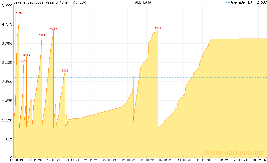Image resolution: width=267 pixels, height=163 pixels.
Task: Click the 2826 peak value label
Action: click(x=65, y=71)
